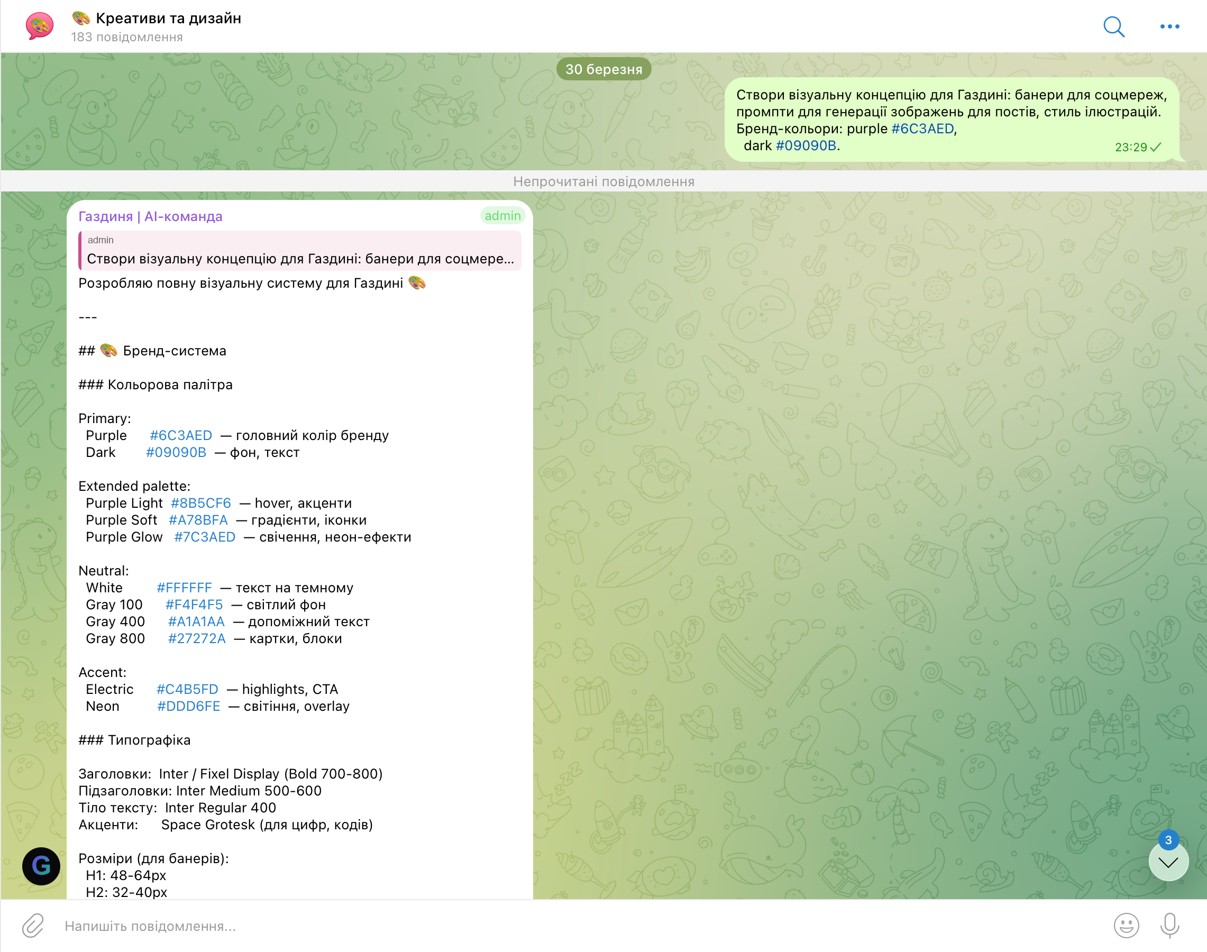Click the Креативи та дизайн chat title
1207x952 pixels.
168,19
